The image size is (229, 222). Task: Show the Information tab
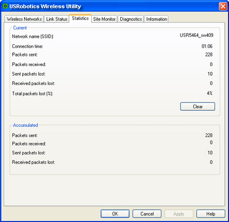[x=156, y=19]
